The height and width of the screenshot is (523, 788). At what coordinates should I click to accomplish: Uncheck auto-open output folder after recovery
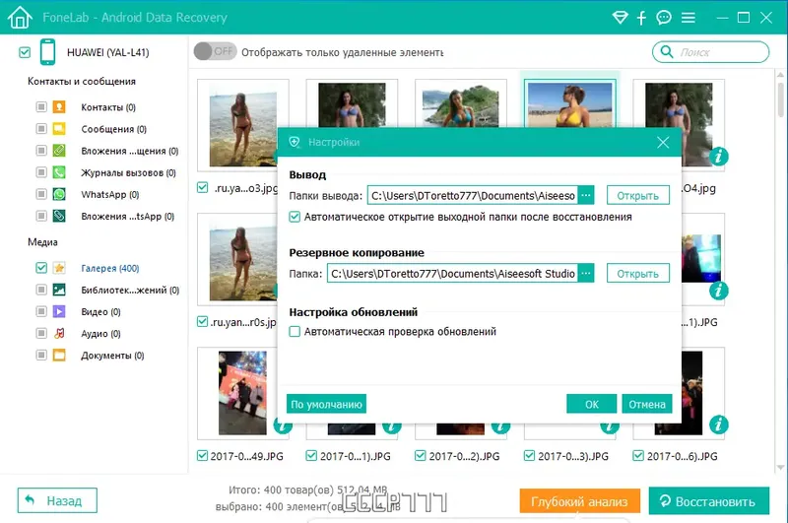click(295, 217)
